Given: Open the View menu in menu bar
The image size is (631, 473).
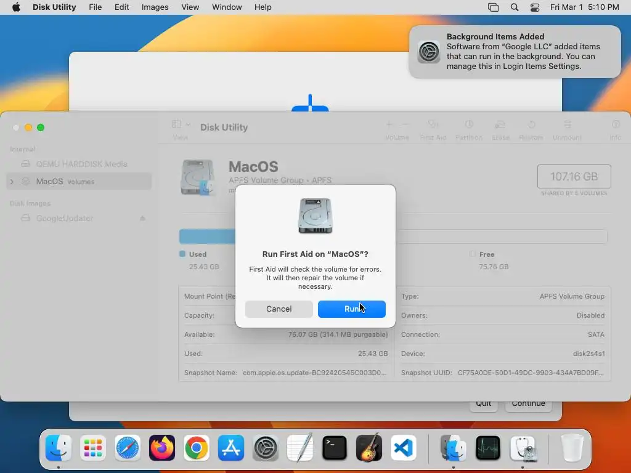Looking at the screenshot, I should [x=190, y=7].
